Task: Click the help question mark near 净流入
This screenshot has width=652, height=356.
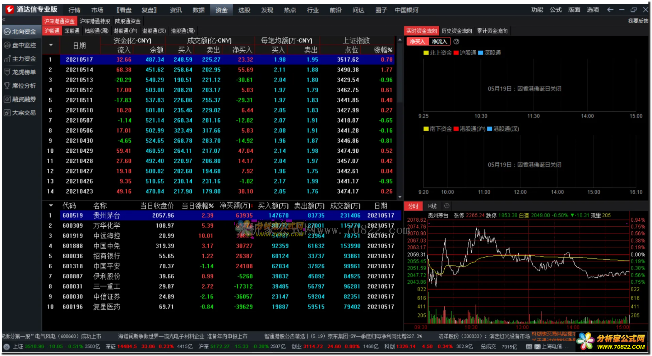Action: click(456, 42)
